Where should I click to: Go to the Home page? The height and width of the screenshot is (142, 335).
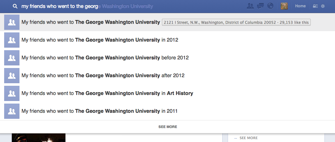point(300,6)
